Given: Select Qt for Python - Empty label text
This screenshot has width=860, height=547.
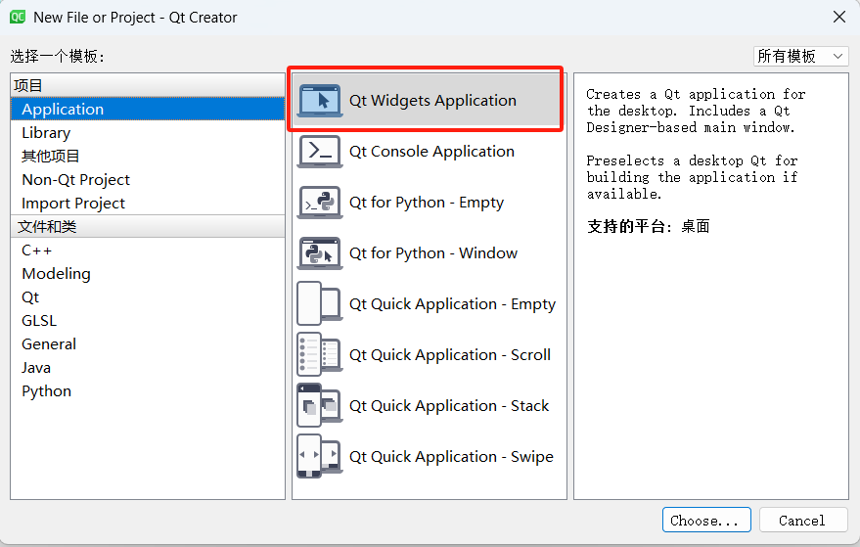Looking at the screenshot, I should tap(427, 203).
